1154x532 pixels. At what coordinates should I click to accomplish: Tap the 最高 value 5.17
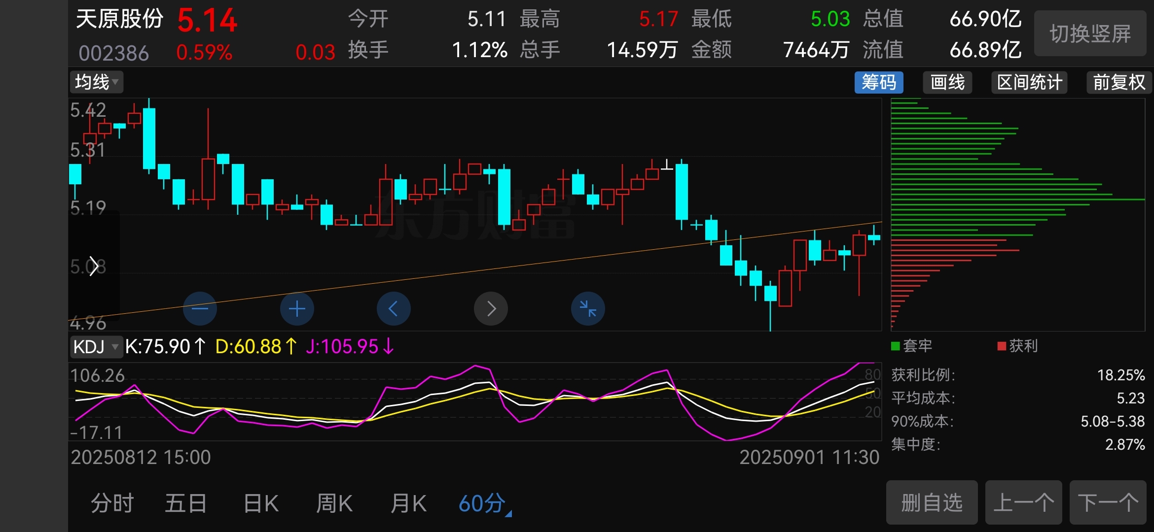[659, 19]
